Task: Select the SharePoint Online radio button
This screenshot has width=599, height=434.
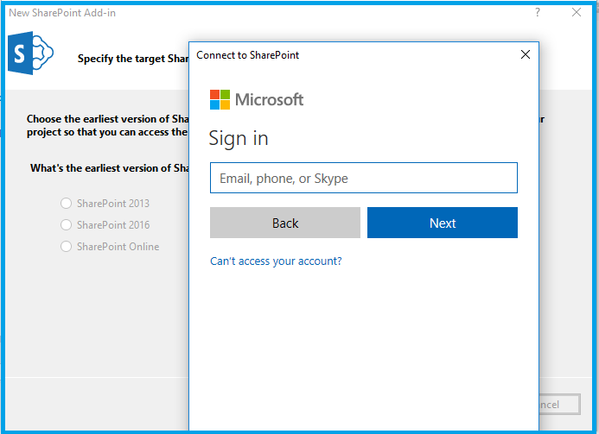Action: coord(66,247)
